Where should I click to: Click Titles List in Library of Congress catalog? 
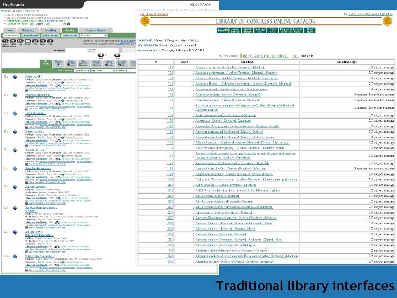(x=272, y=30)
